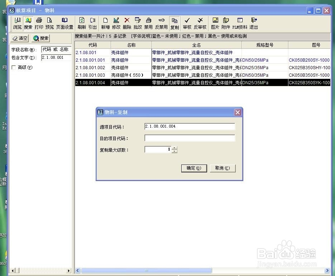Click the 反审核 unapprove icon

click(200, 23)
